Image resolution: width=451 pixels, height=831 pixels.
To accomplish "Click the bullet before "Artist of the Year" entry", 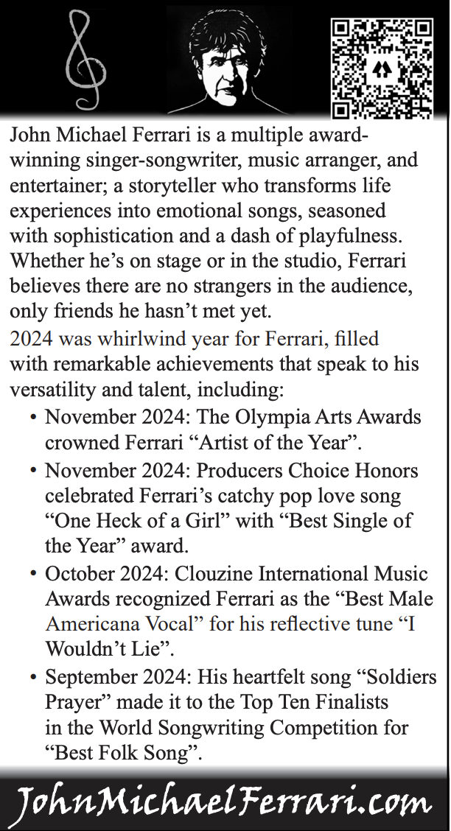I will (x=34, y=418).
